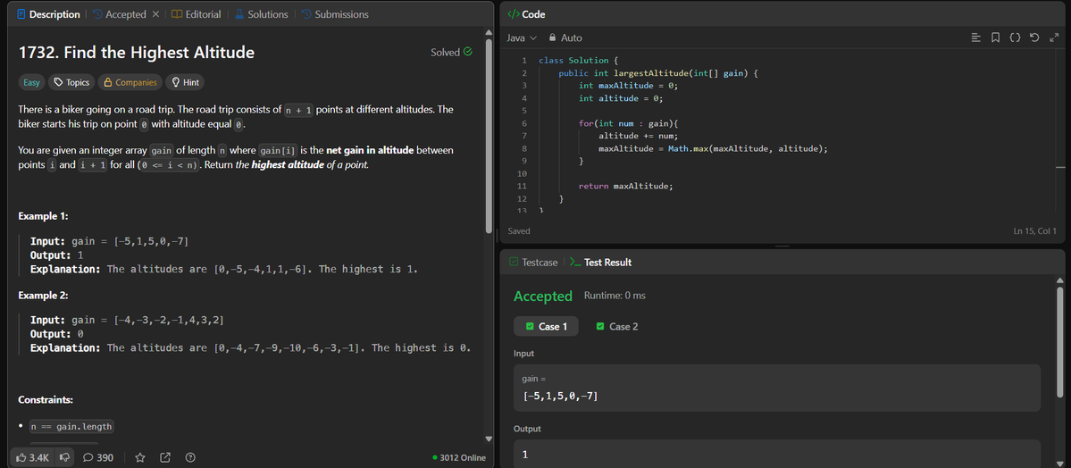Open the Java language dropdown

(x=522, y=38)
